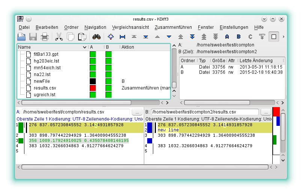The image size is (302, 194).
Task: Click black A status square of newFile
Action: pos(93,81)
